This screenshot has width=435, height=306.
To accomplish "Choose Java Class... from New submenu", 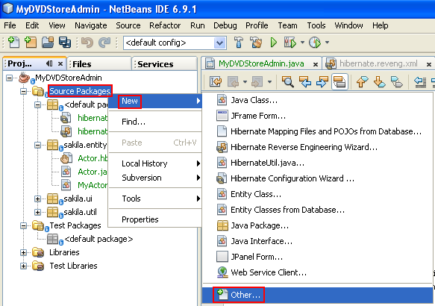I will coord(318,100).
